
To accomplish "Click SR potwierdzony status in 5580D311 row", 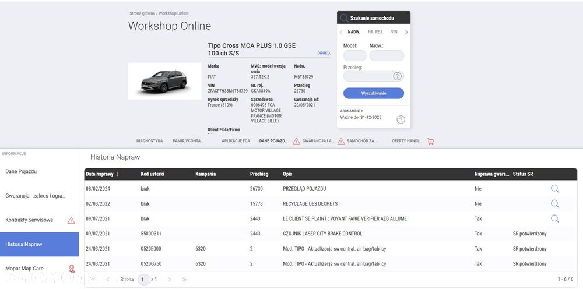I will (x=529, y=234).
